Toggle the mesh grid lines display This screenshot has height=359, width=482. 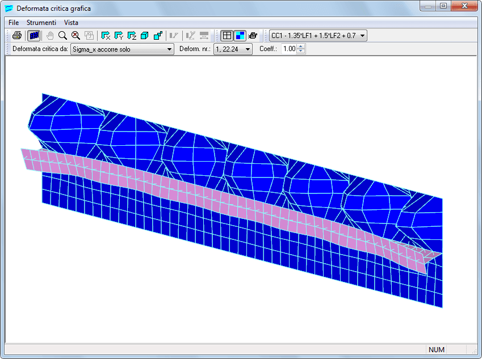[227, 36]
